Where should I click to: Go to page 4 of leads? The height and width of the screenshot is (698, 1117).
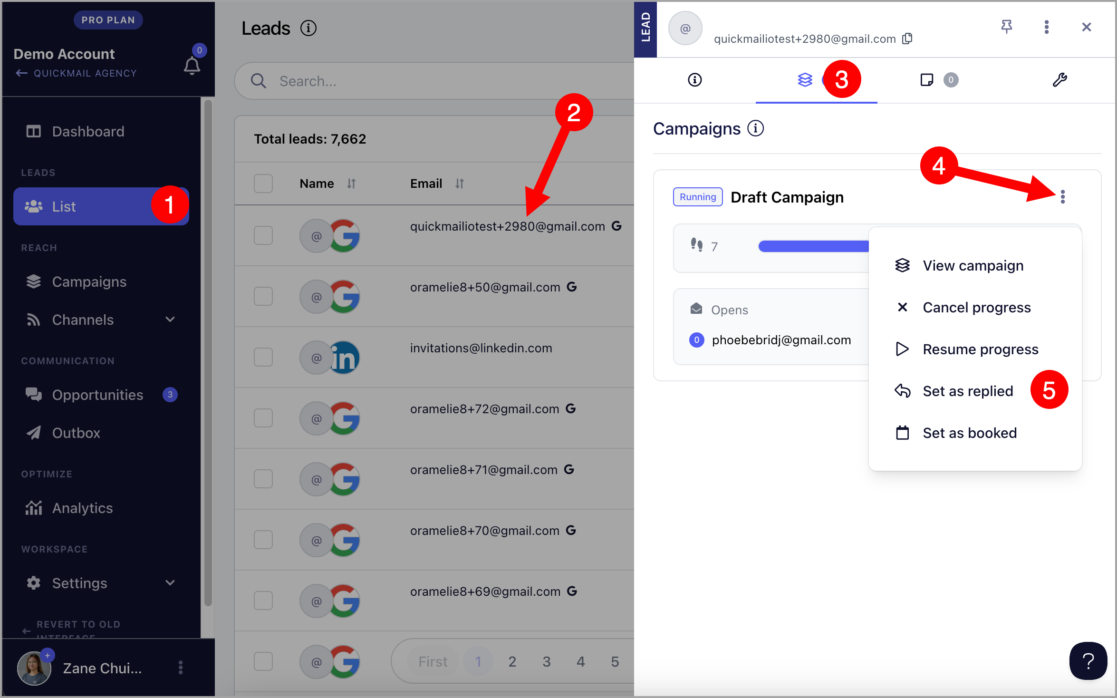(581, 661)
